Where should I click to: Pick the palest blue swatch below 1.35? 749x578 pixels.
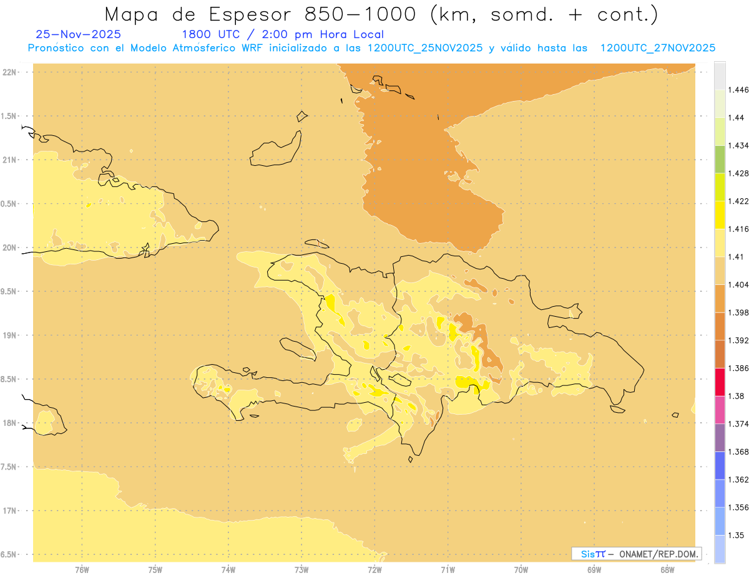point(720,549)
